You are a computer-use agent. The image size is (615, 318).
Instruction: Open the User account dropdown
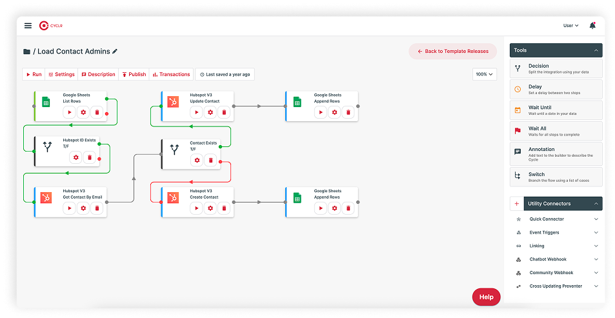[x=570, y=26]
